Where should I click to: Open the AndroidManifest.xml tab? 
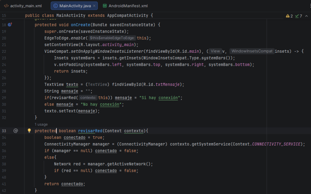click(x=125, y=6)
